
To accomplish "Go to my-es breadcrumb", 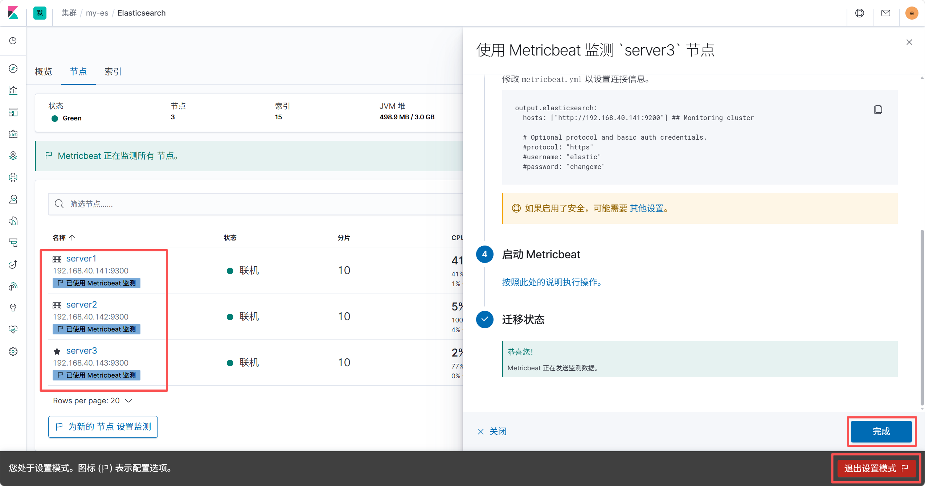I will (97, 13).
